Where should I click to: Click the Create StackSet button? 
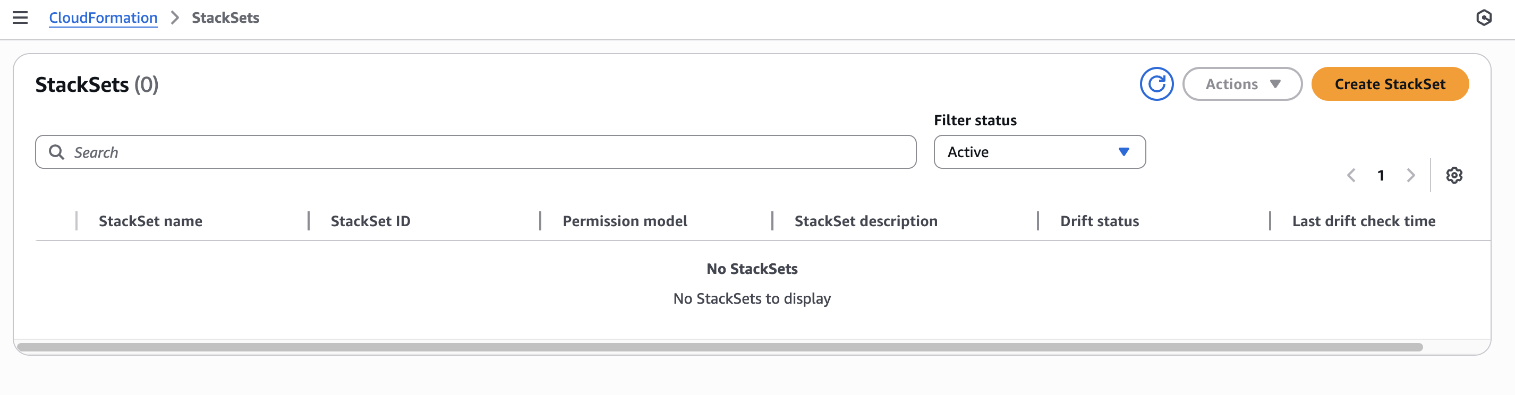(1389, 84)
